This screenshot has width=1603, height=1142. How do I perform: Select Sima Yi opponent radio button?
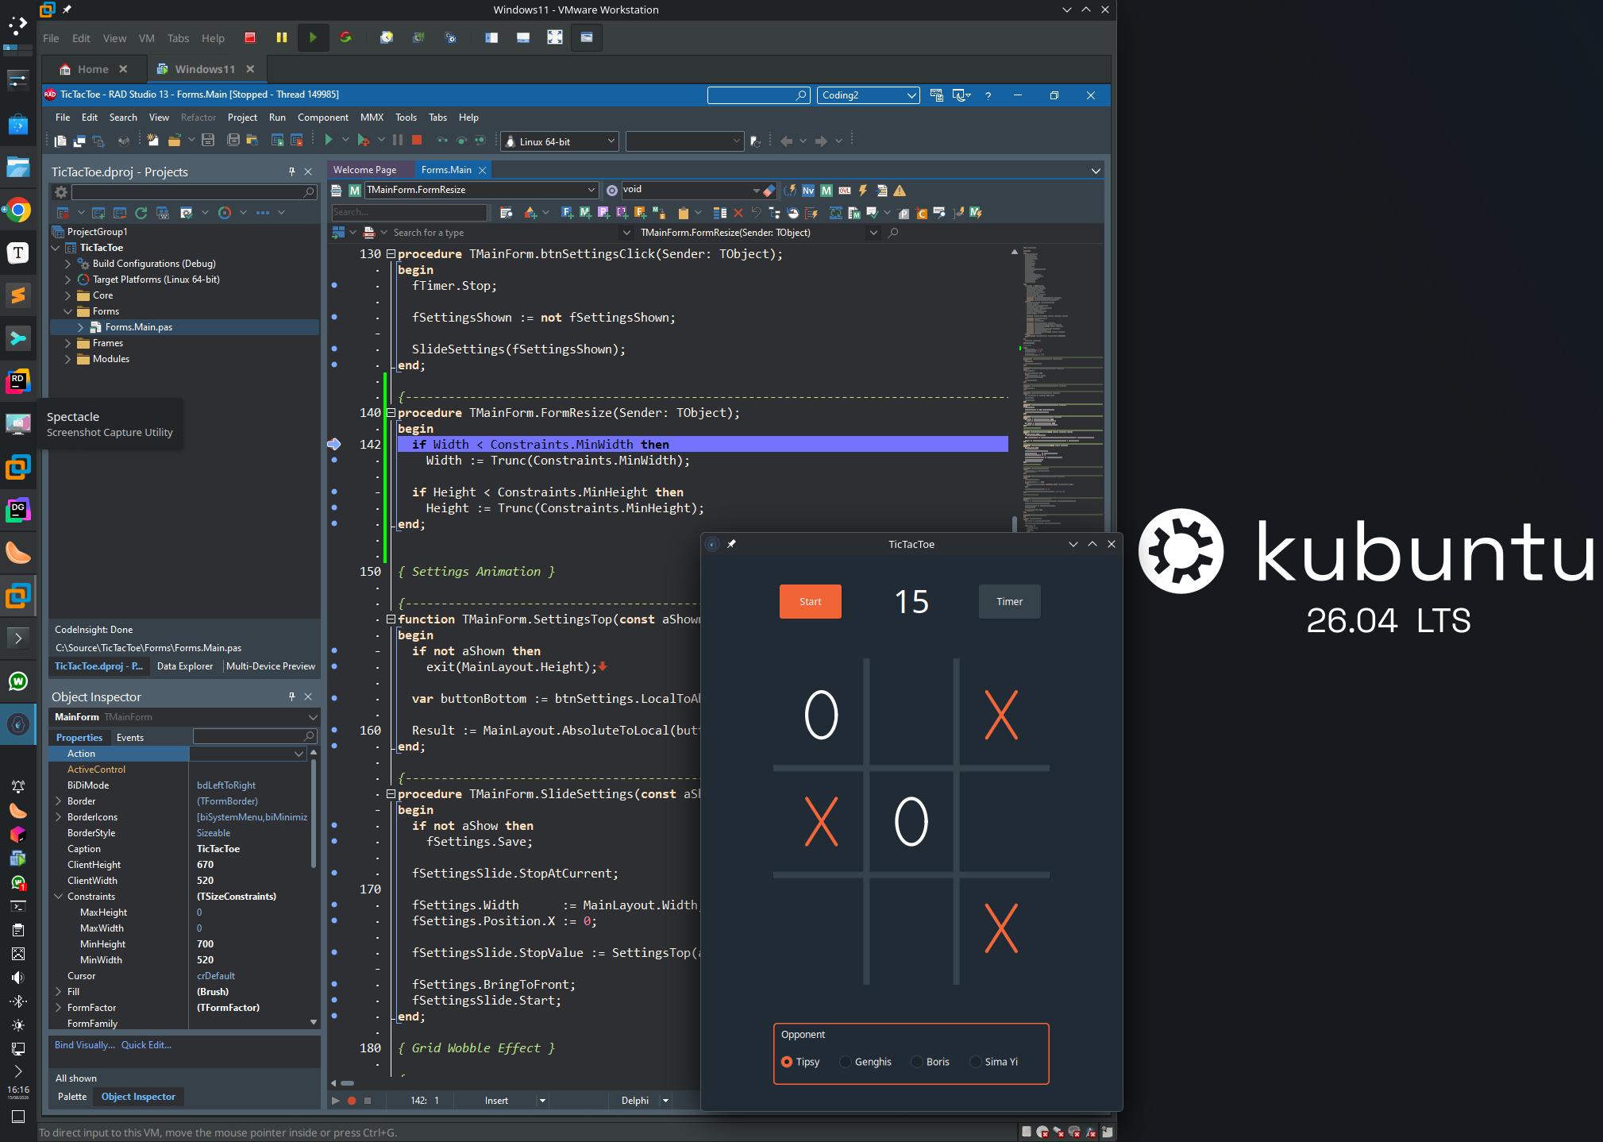click(976, 1062)
